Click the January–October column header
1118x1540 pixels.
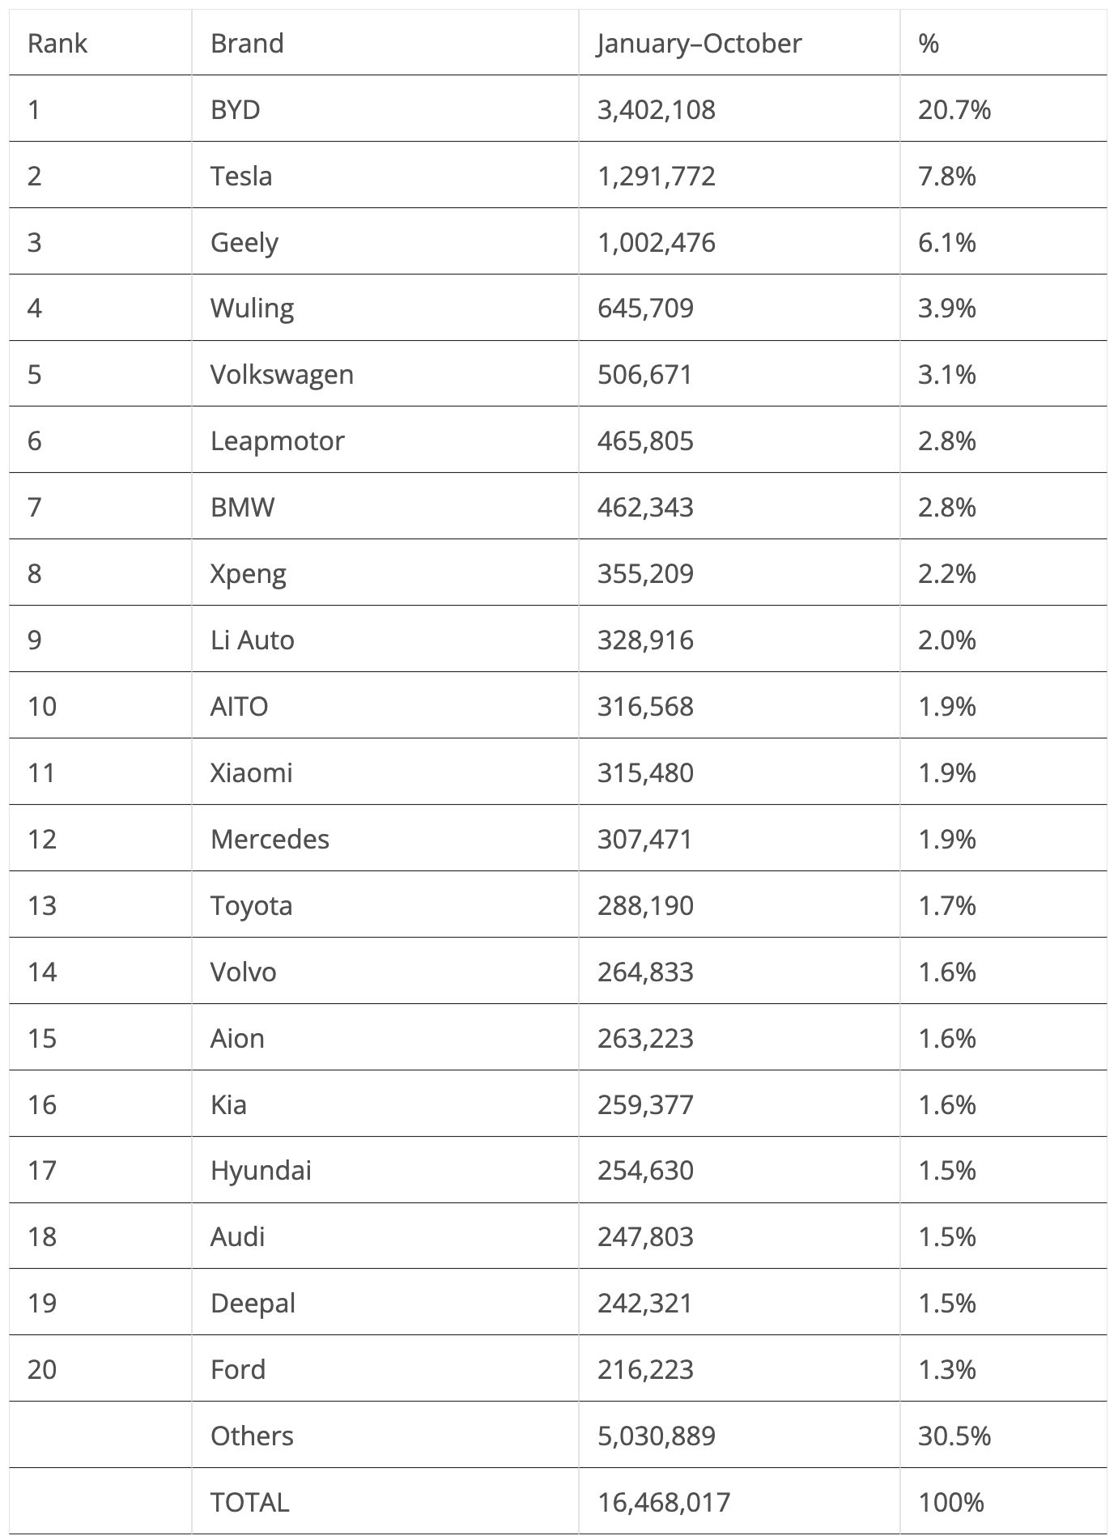click(699, 43)
